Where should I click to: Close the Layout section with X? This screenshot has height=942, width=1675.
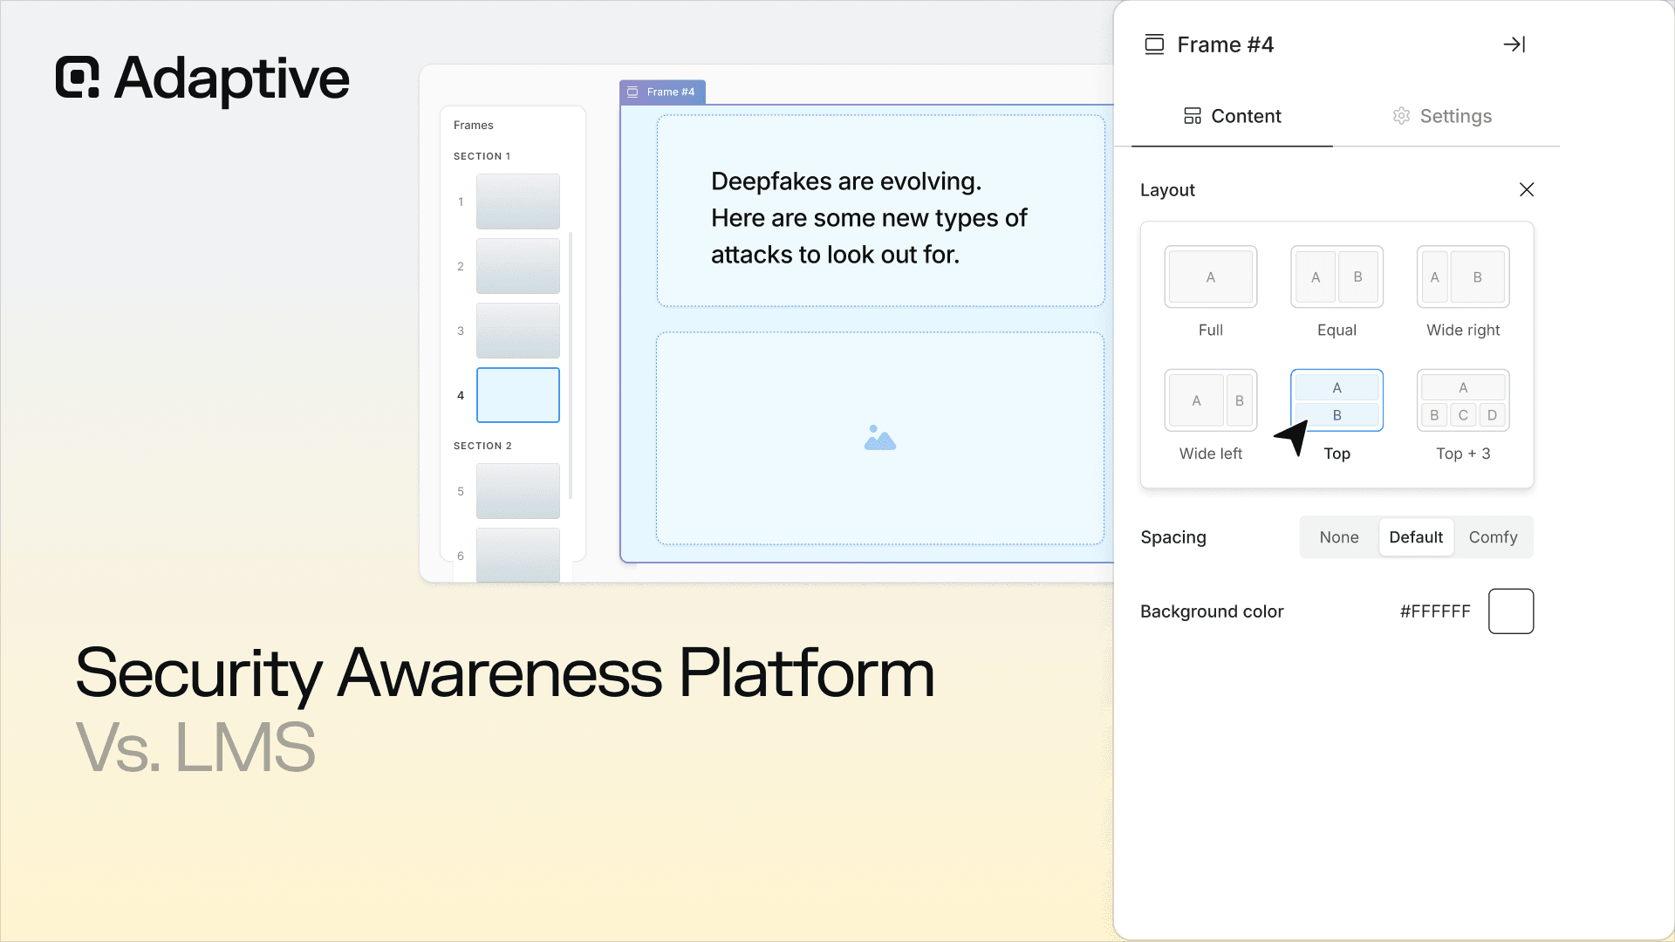(1527, 189)
